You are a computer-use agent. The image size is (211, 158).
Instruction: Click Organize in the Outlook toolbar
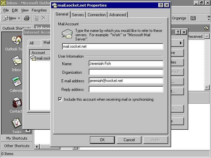coord(179,18)
